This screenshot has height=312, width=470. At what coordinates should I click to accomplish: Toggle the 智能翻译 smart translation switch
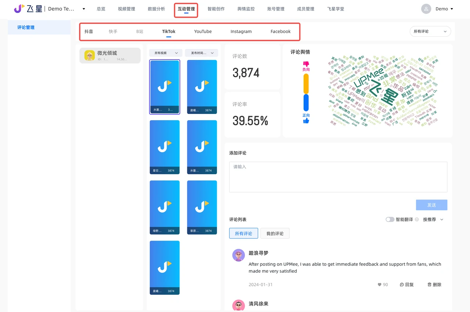pyautogui.click(x=390, y=219)
